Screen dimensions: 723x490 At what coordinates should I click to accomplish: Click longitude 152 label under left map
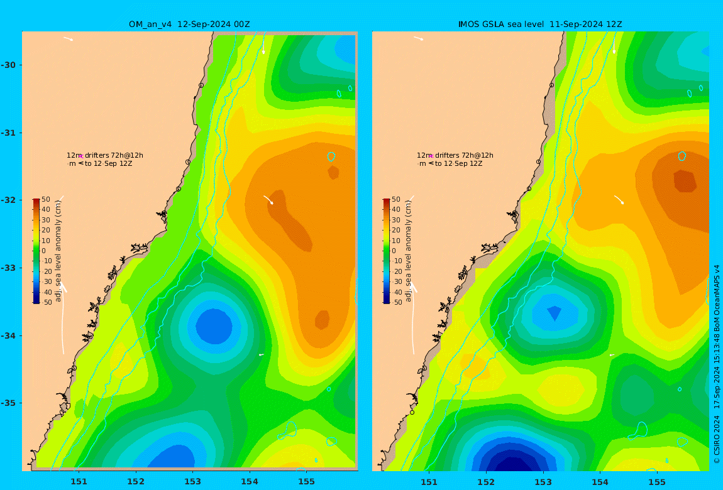[x=136, y=482]
